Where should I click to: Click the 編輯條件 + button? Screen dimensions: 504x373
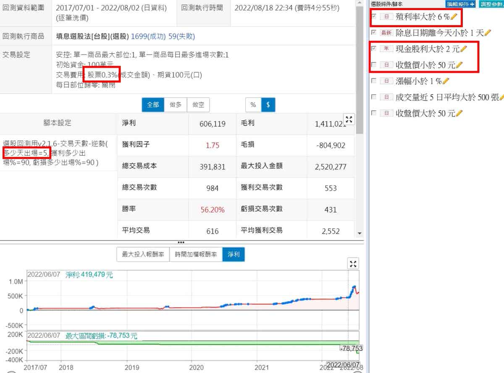pos(460,4)
